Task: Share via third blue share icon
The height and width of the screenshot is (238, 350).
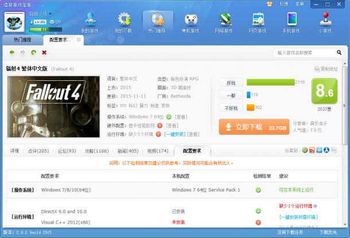Action: [x=319, y=150]
